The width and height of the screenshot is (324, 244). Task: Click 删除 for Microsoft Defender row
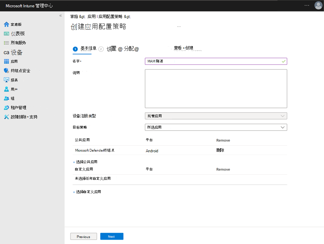pyautogui.click(x=220, y=150)
